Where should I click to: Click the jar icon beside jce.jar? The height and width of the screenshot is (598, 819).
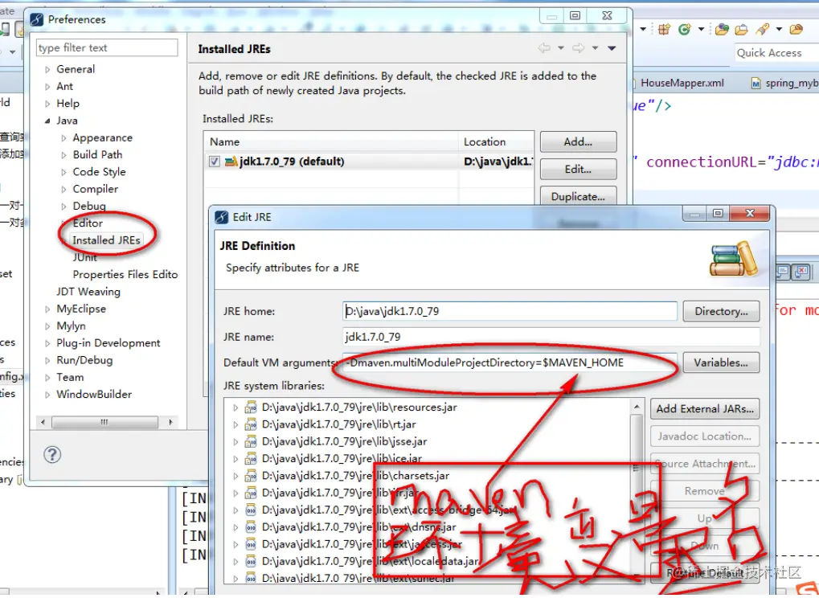pyautogui.click(x=251, y=459)
